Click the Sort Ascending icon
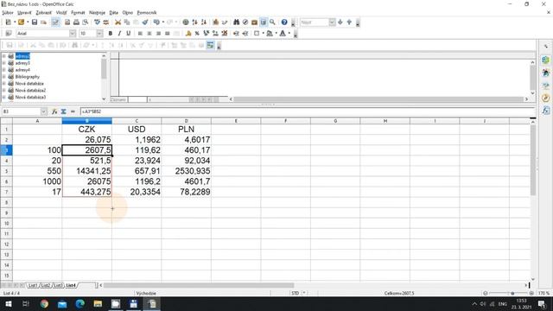Screen dimensions: 553x311 coord(194,22)
